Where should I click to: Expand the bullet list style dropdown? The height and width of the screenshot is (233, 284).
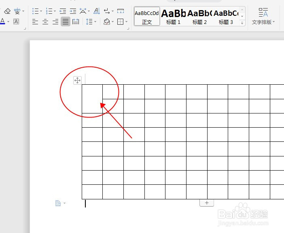[41, 11]
